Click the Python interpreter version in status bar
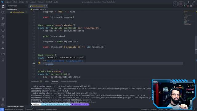 [x=14, y=109]
